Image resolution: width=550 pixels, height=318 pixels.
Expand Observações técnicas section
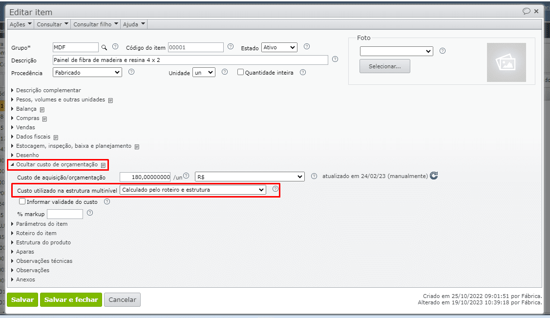click(x=44, y=261)
